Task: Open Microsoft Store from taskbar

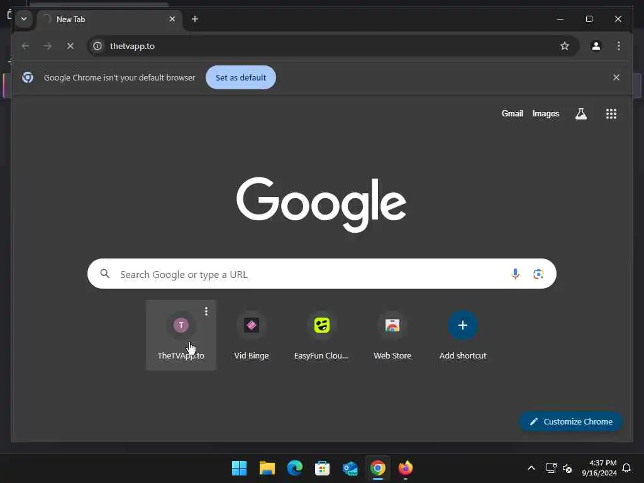Action: [x=323, y=468]
